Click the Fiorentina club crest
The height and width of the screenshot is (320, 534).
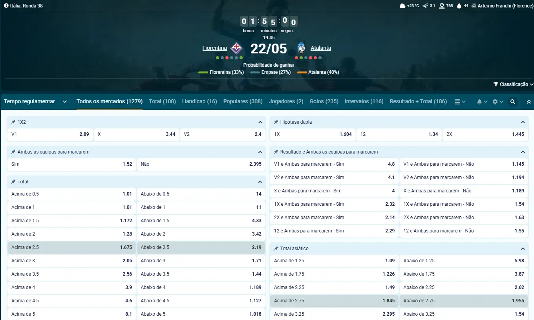[x=236, y=48]
